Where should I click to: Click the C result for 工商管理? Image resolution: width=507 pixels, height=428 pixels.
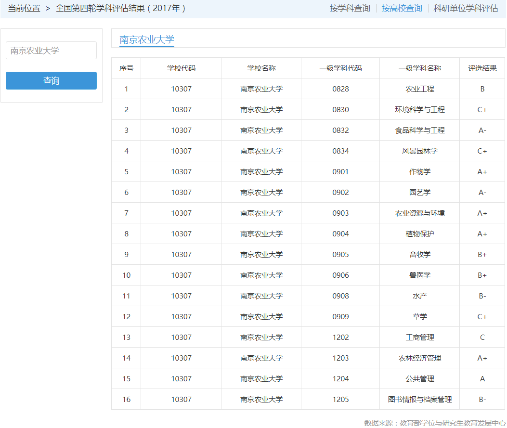482,337
